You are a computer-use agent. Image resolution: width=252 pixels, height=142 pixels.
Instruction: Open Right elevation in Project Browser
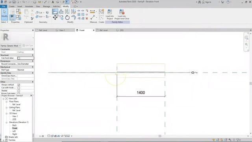point(15,134)
